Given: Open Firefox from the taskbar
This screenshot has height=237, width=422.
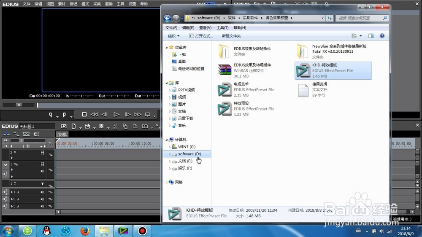Looking at the screenshot, I should click(85, 231).
